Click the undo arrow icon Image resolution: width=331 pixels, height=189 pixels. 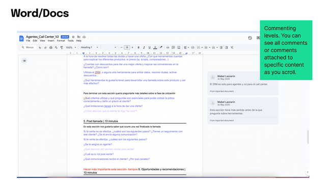[x=40, y=48]
